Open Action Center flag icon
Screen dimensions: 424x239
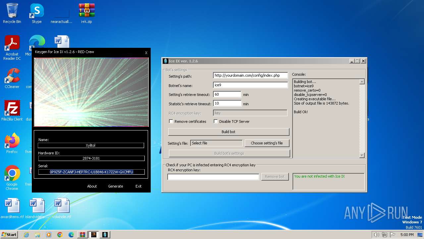click(393, 235)
